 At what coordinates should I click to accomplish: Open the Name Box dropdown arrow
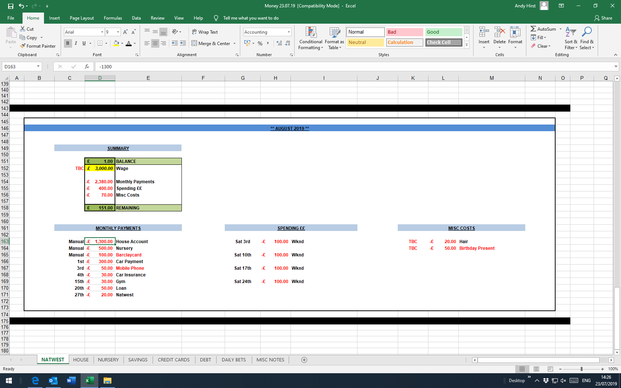(38, 67)
